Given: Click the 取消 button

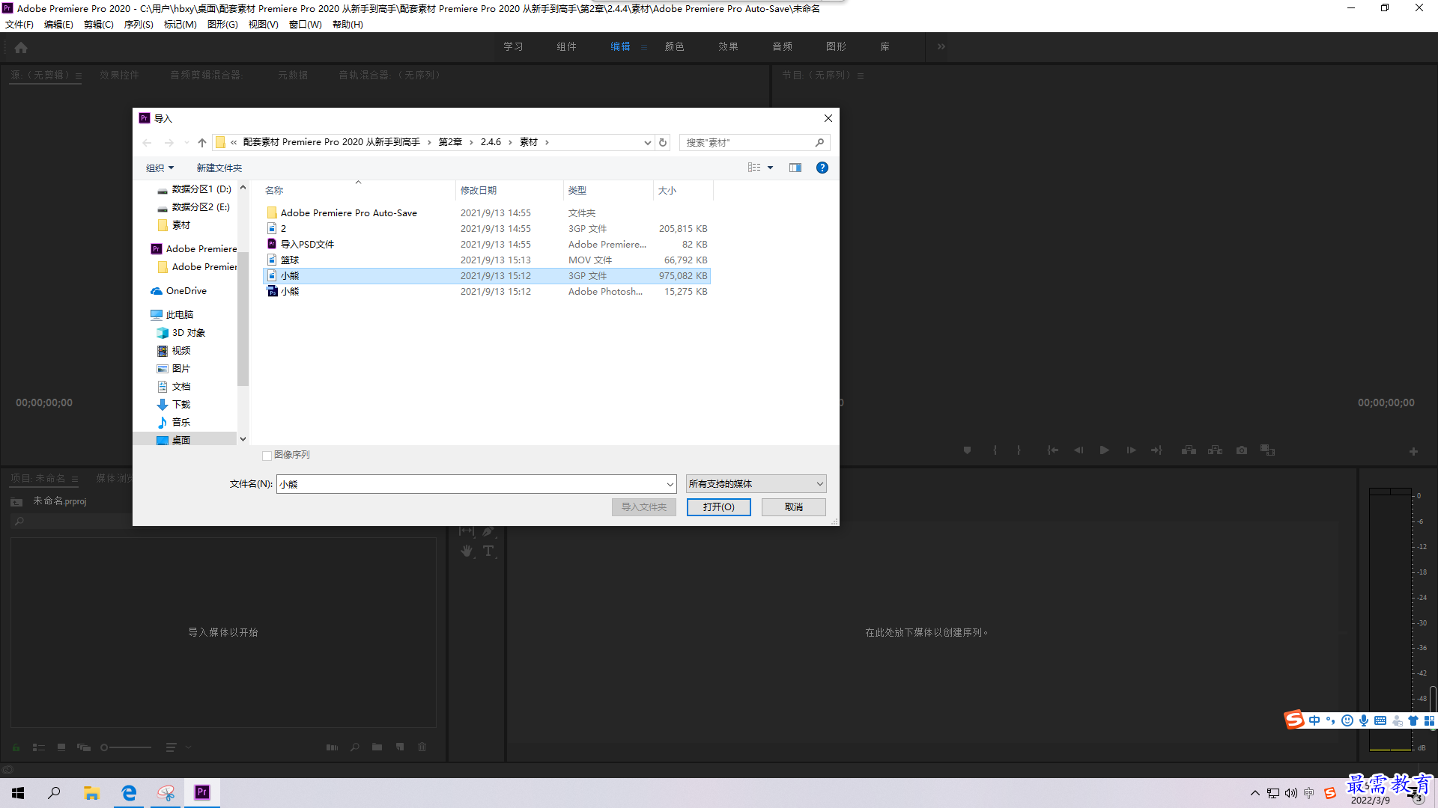Looking at the screenshot, I should 794,507.
